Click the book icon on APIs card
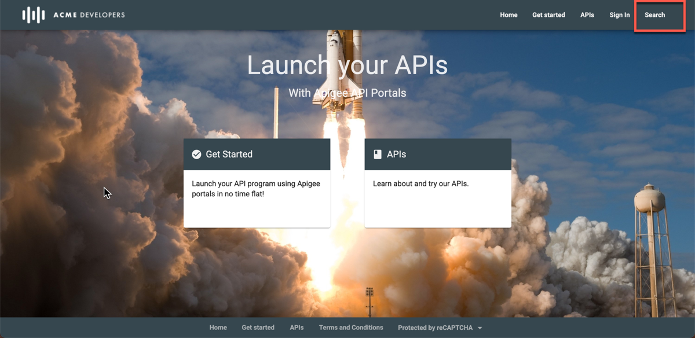 pyautogui.click(x=378, y=155)
